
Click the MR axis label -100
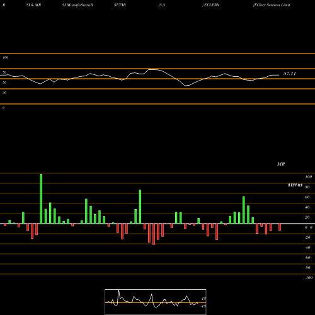tap(309, 278)
